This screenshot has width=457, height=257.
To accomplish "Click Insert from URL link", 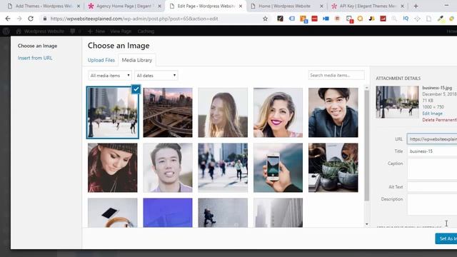I will pos(35,58).
